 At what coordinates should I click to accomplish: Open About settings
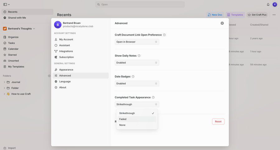pyautogui.click(x=81, y=87)
